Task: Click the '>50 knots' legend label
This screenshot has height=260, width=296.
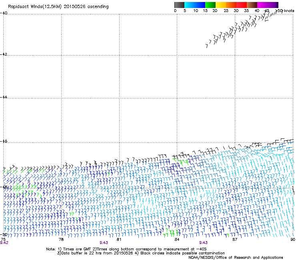Action: [x=285, y=11]
